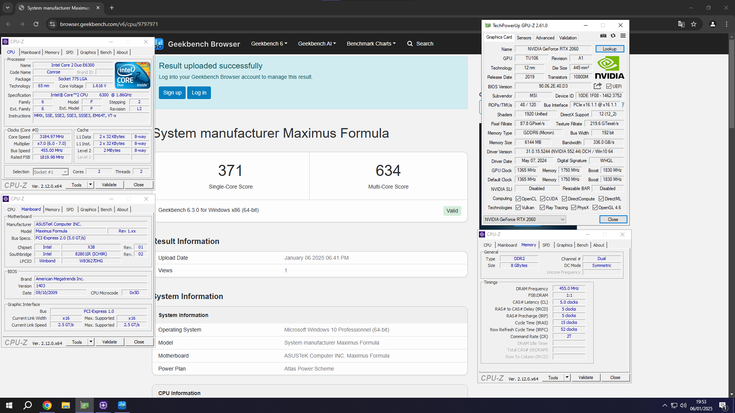Click the Bus Interface question mark help icon

pyautogui.click(x=623, y=105)
